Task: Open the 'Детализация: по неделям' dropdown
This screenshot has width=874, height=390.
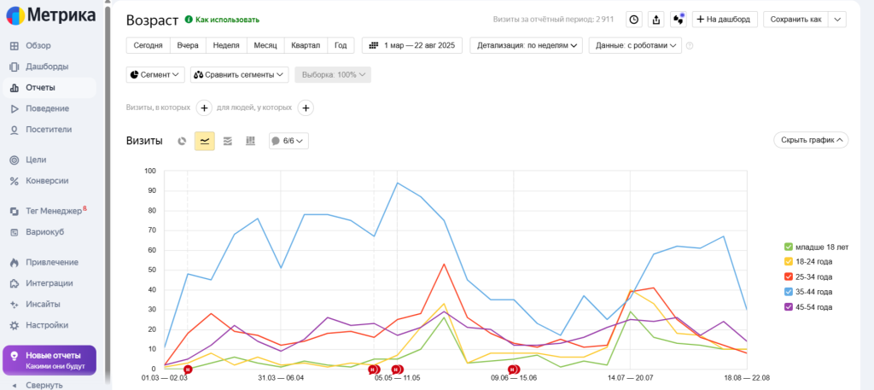Action: tap(527, 45)
